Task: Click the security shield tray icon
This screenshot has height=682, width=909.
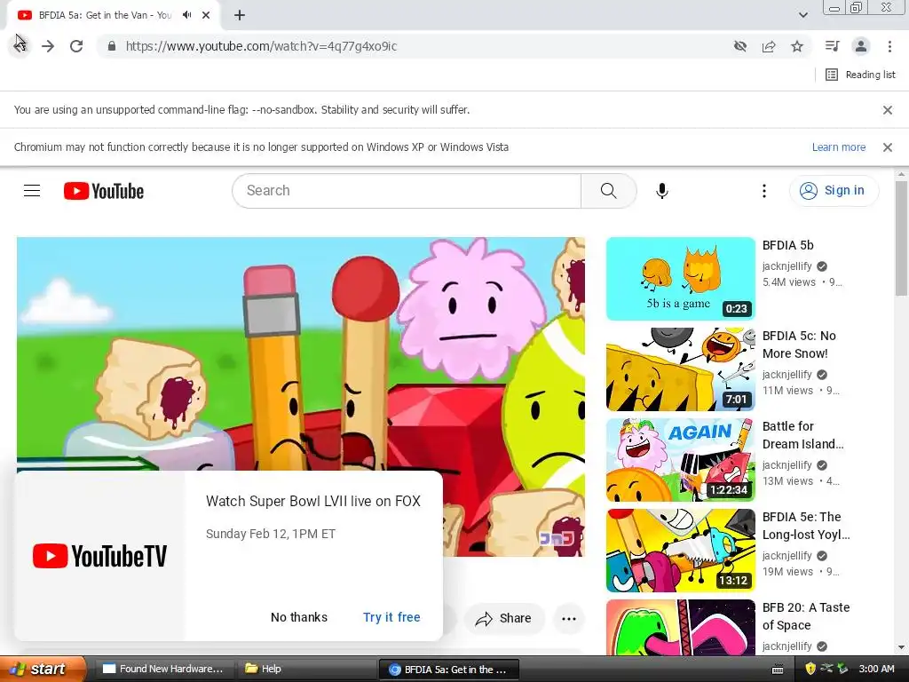Action: click(810, 669)
